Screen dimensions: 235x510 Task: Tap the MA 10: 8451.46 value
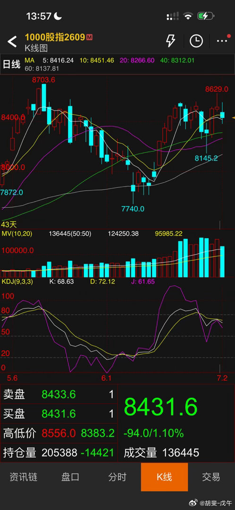pos(96,60)
